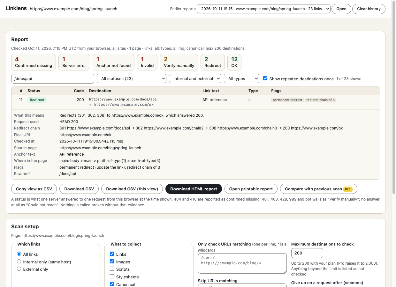Select the External only radio button
The width and height of the screenshot is (396, 287).
19,269
